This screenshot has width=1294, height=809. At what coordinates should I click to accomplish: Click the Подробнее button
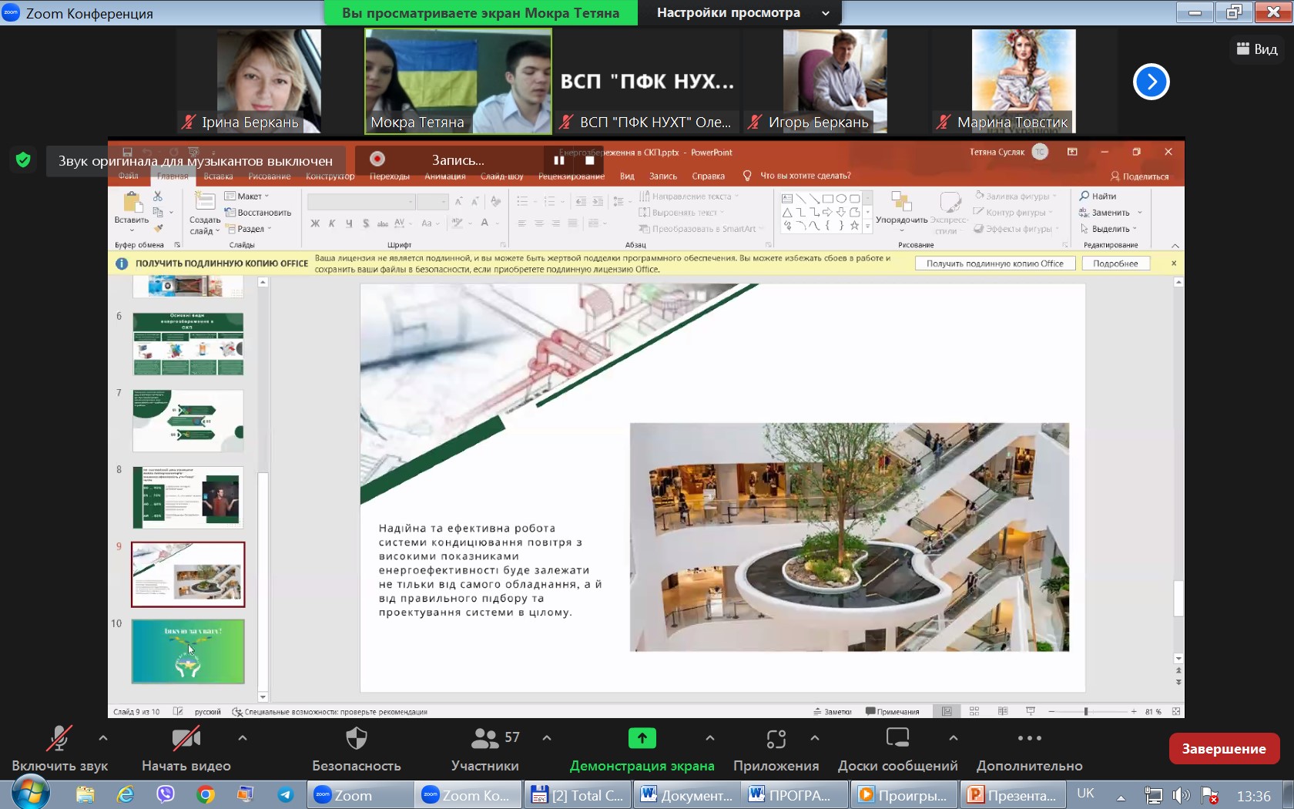pyautogui.click(x=1115, y=264)
